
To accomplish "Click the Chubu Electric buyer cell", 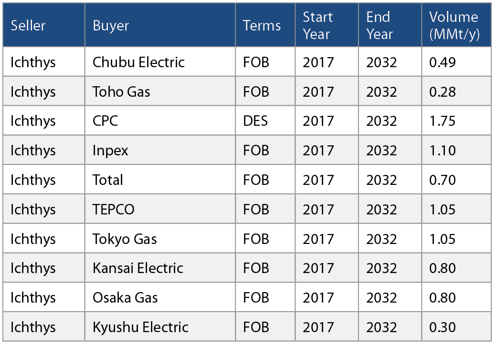I will pyautogui.click(x=160, y=62).
